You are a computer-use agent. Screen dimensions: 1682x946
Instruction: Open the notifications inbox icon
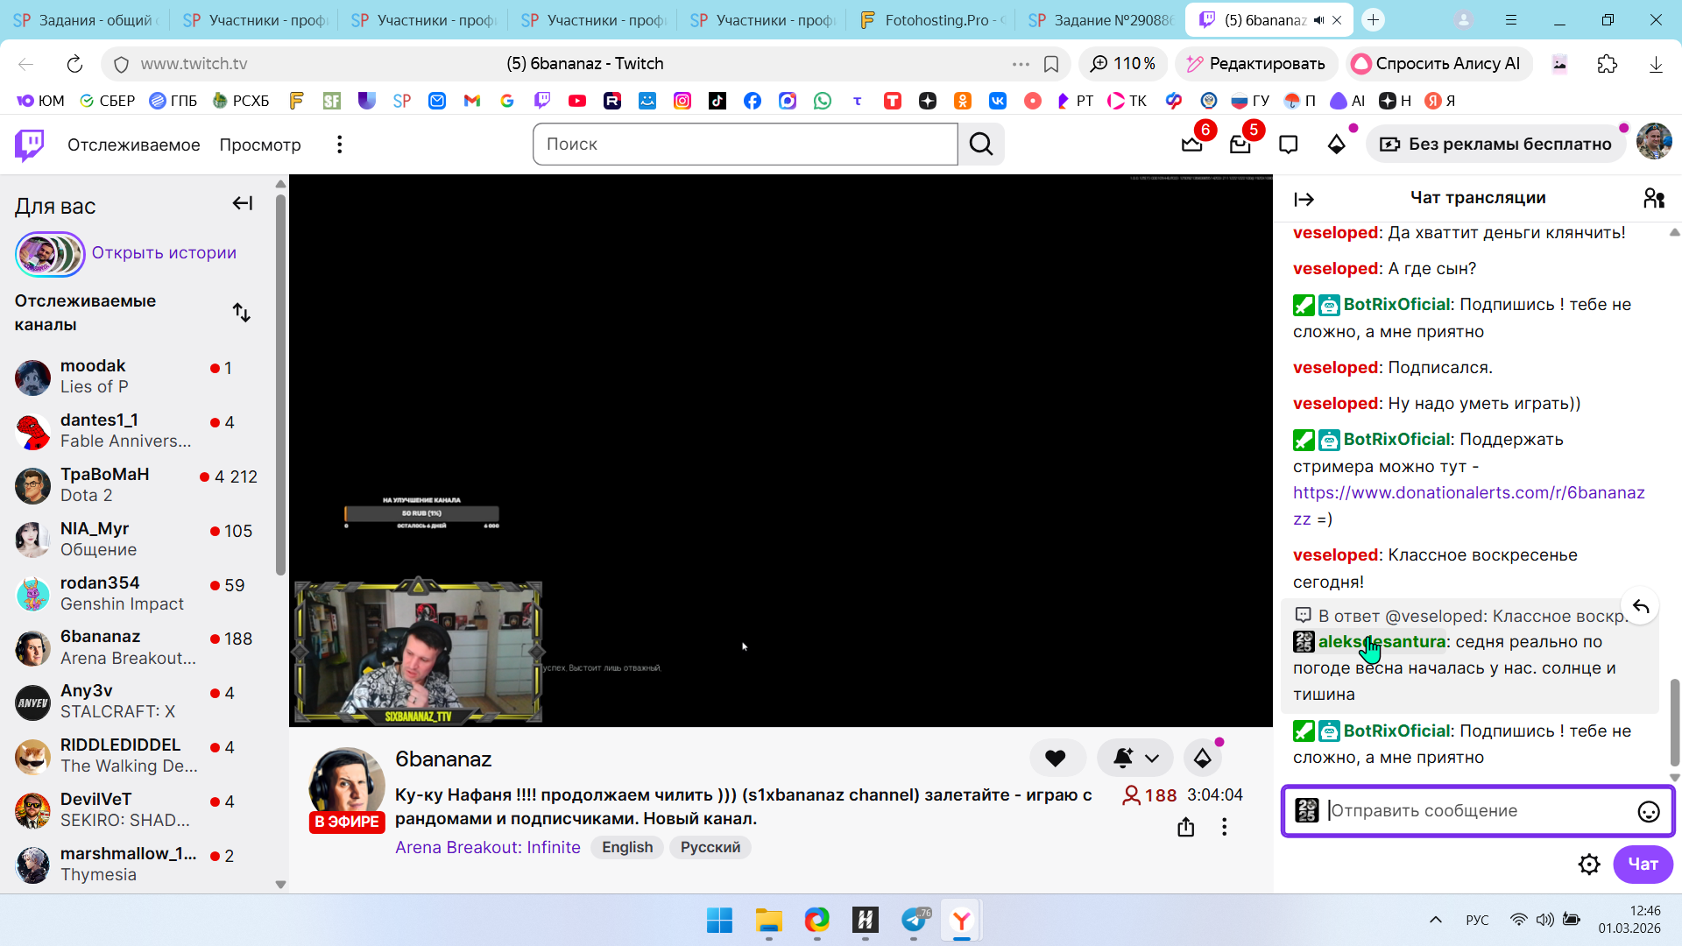coord(1240,145)
